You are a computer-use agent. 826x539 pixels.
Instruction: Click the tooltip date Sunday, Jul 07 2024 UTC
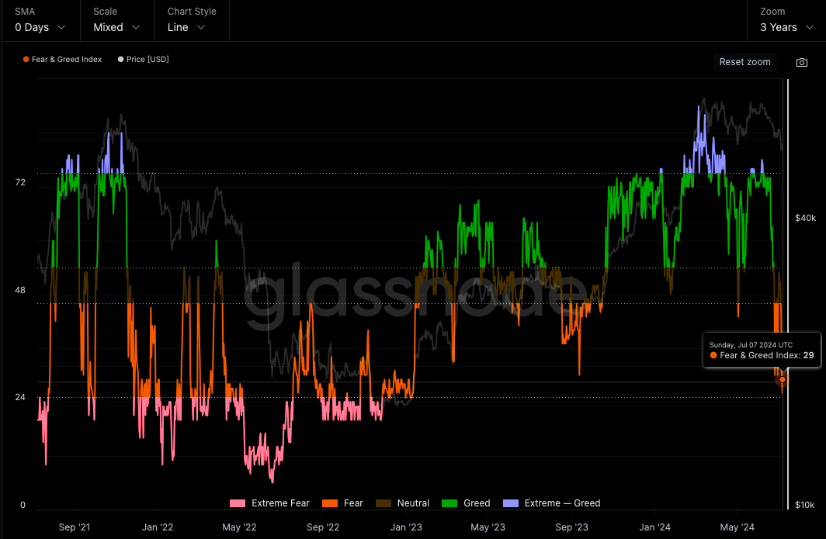click(x=751, y=345)
